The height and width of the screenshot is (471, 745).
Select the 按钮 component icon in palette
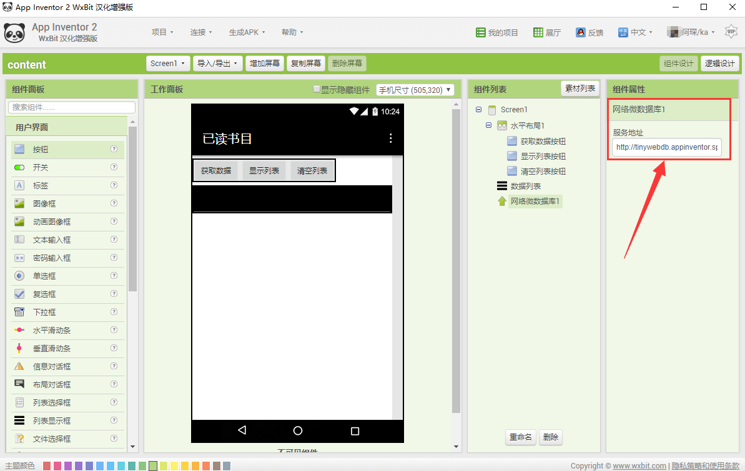19,149
